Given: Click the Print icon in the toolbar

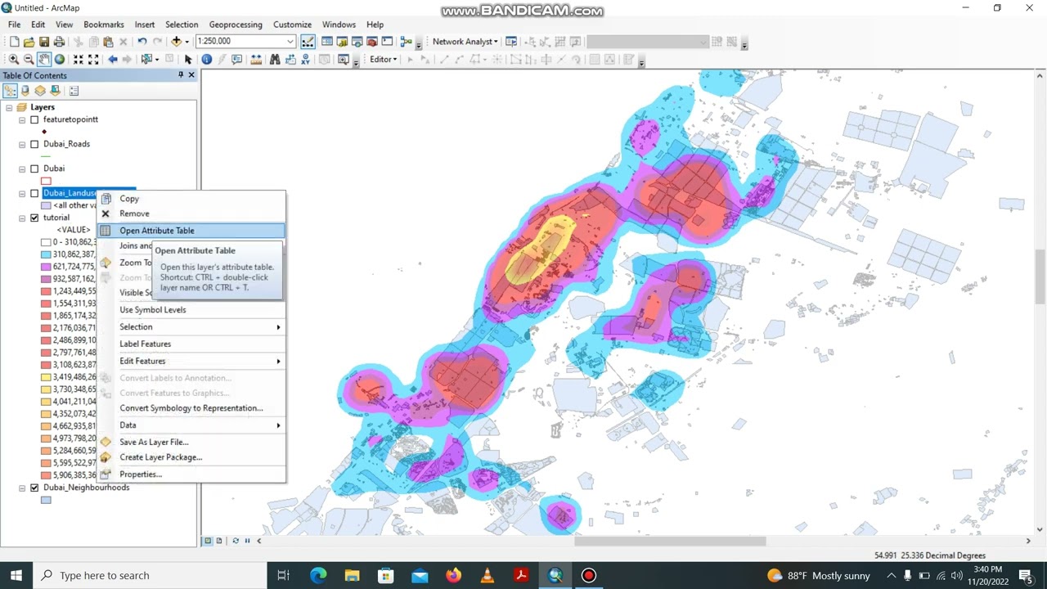Looking at the screenshot, I should 59,42.
